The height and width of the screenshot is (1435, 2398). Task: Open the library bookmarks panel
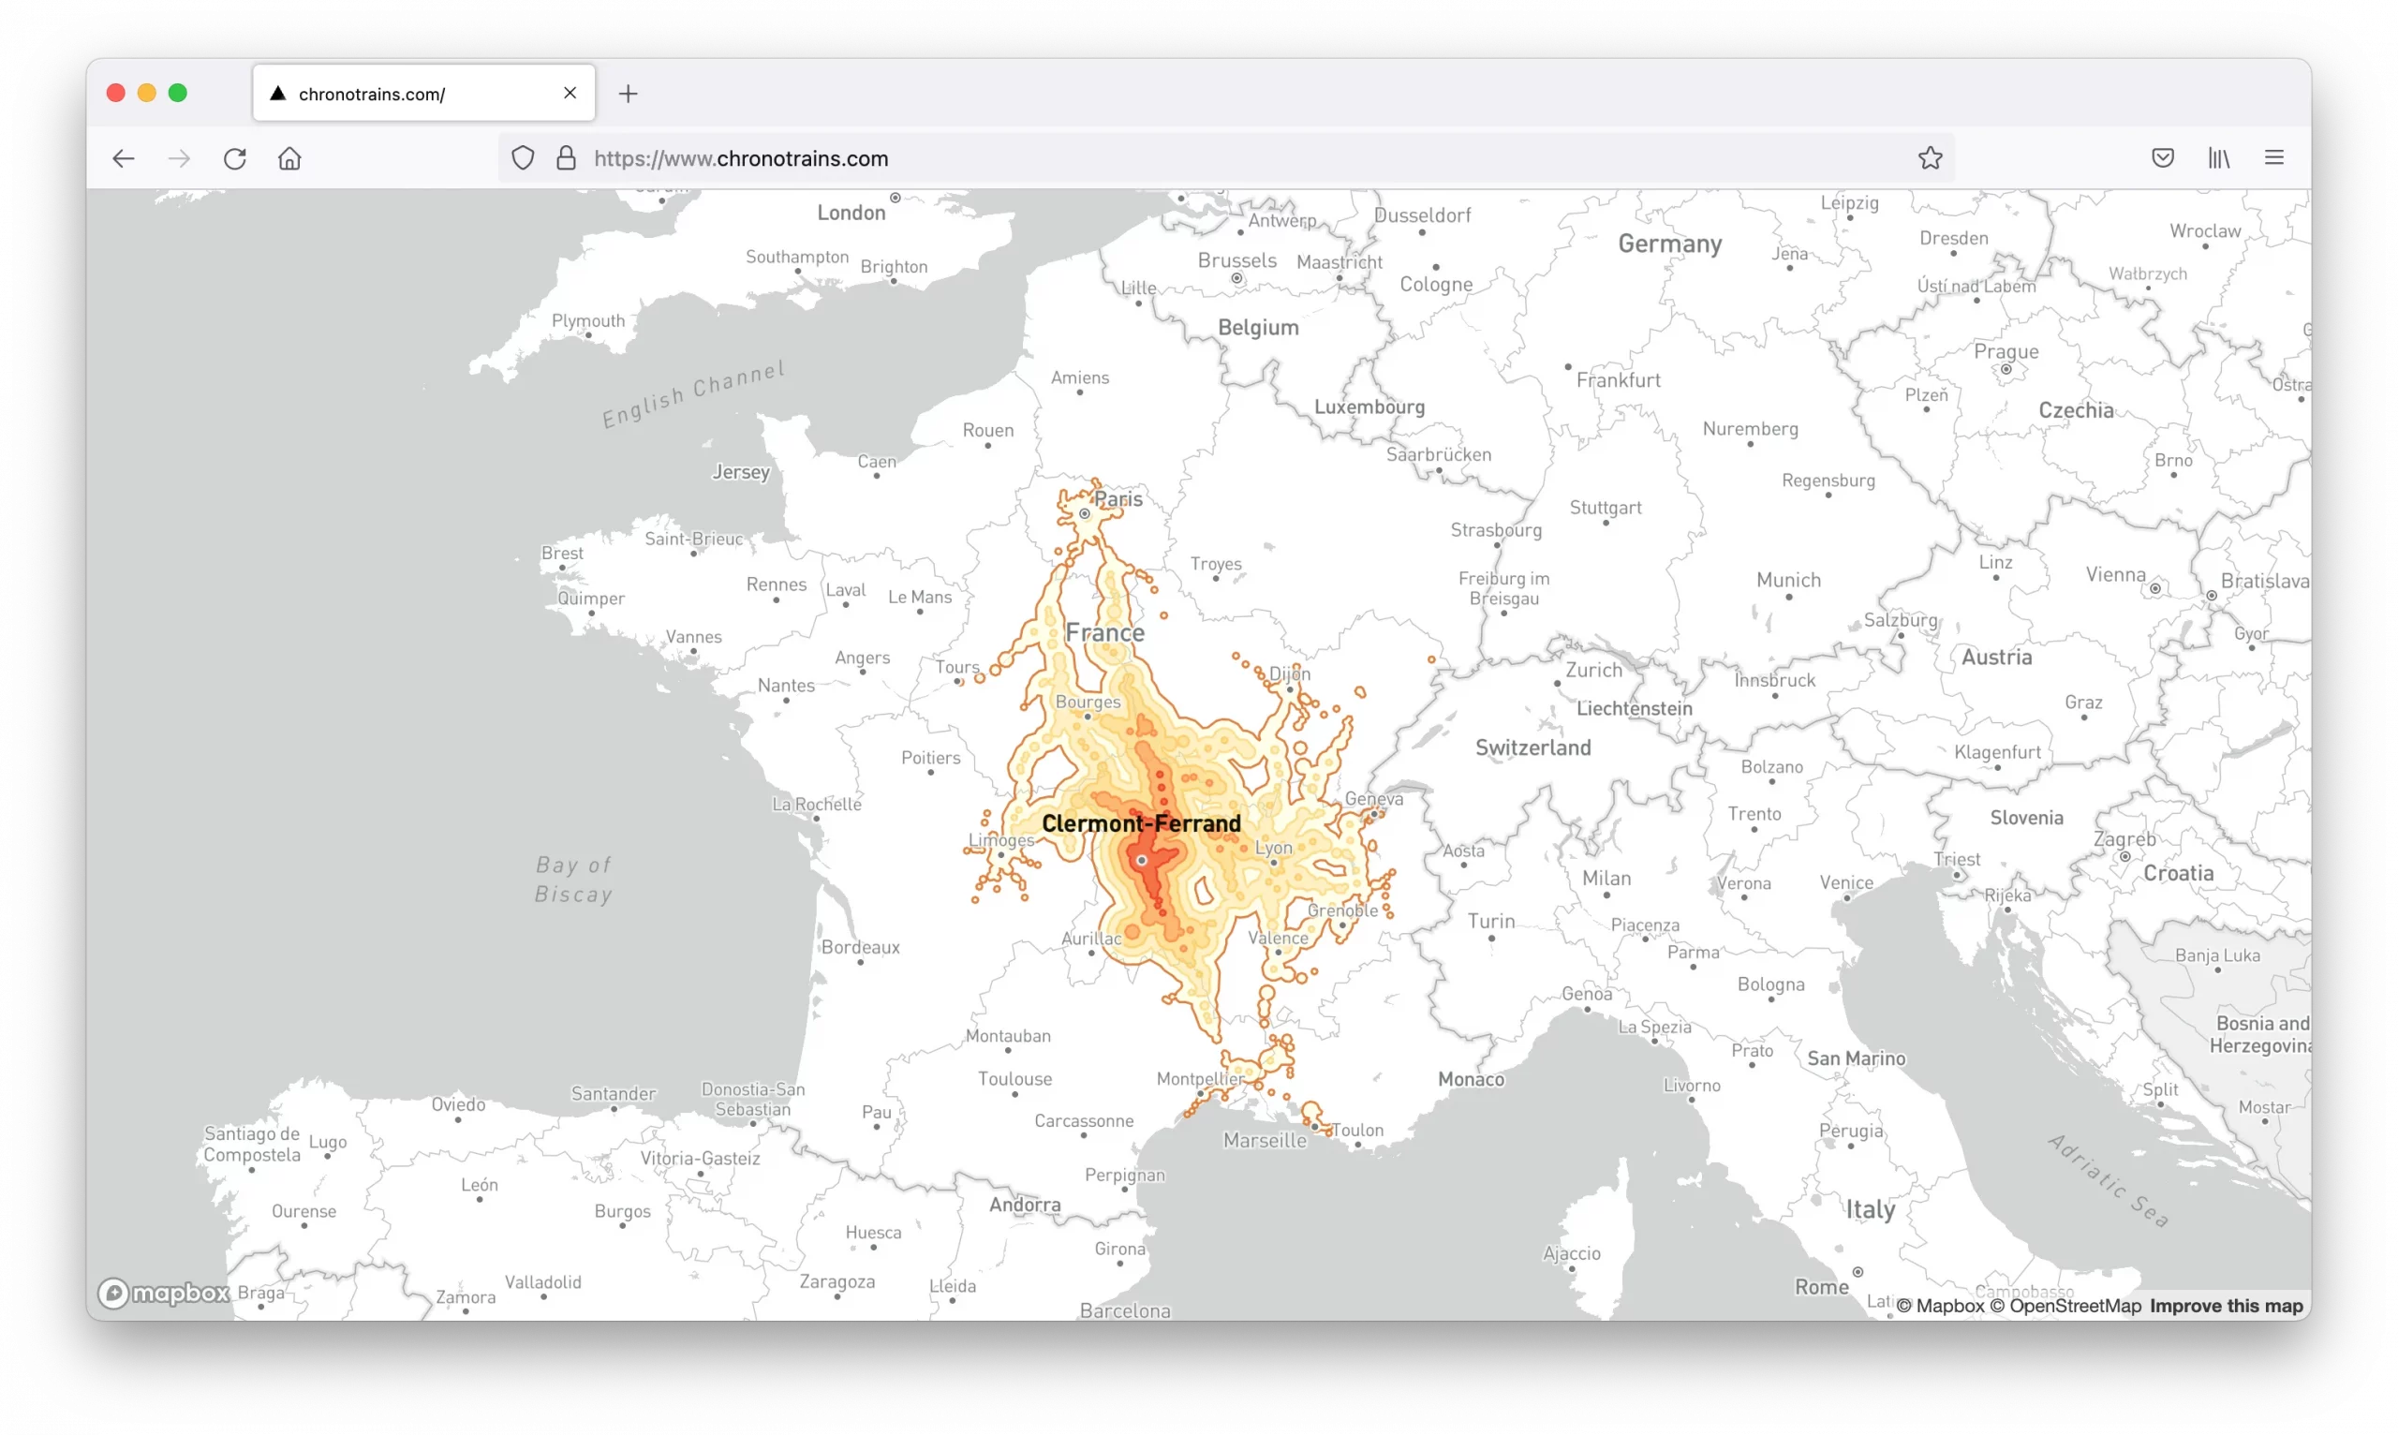2219,157
